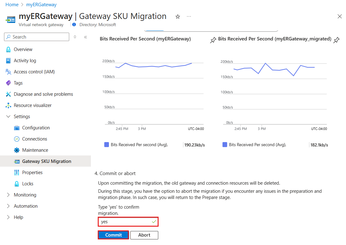Expand the Help section
Image resolution: width=346 pixels, height=245 pixels.
pyautogui.click(x=8, y=217)
